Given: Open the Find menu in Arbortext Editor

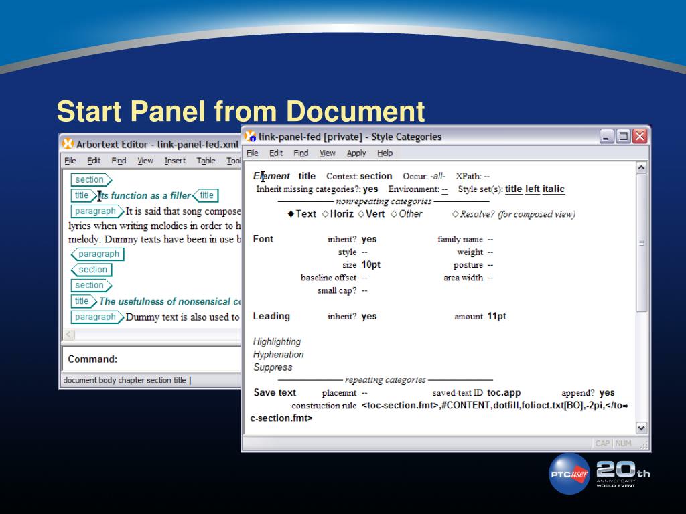Looking at the screenshot, I should point(119,161).
